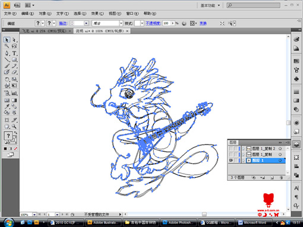
Task: Open the 基本功能 workspace dropdown
Action: [210, 5]
